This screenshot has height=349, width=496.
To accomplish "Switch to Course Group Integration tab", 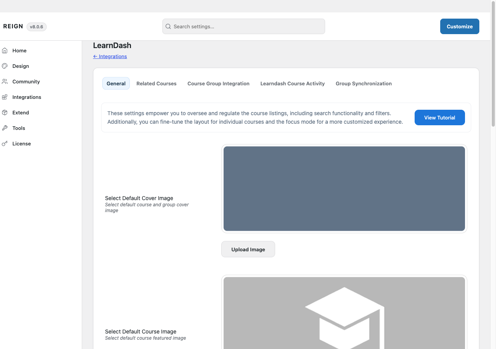I will [x=219, y=83].
